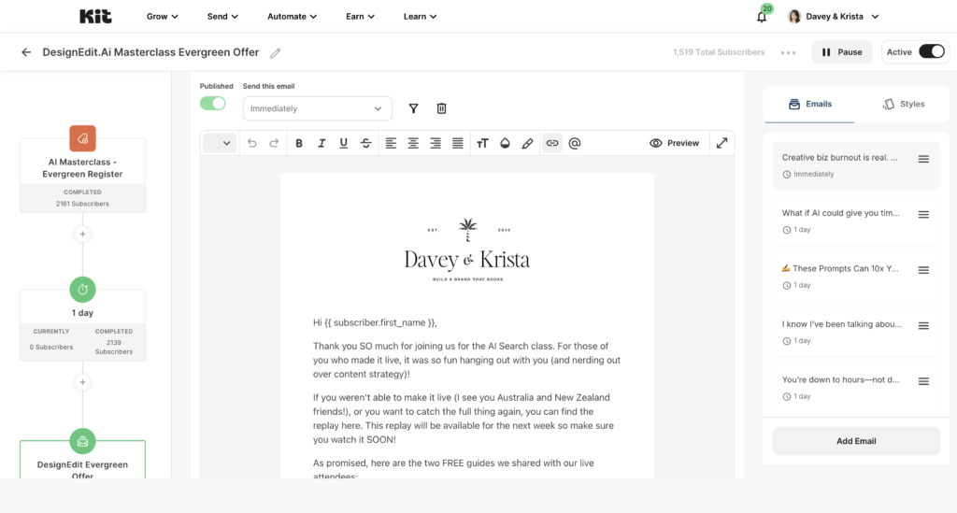Select the 'Creative biz burnout is real' email
This screenshot has height=513, width=957.
pyautogui.click(x=839, y=158)
